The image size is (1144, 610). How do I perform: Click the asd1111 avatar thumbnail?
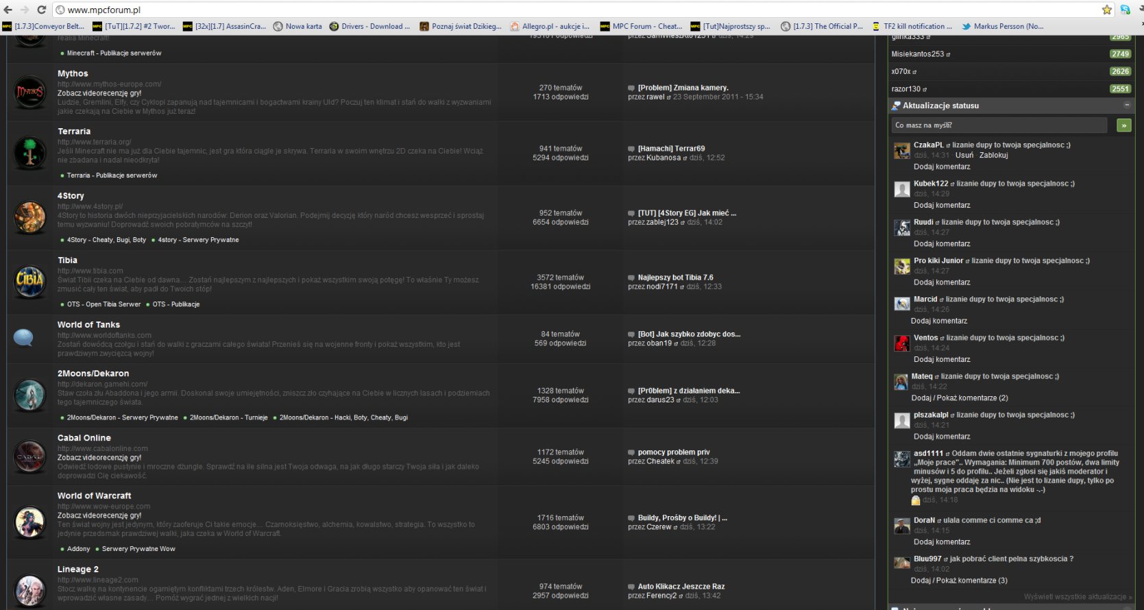(901, 459)
